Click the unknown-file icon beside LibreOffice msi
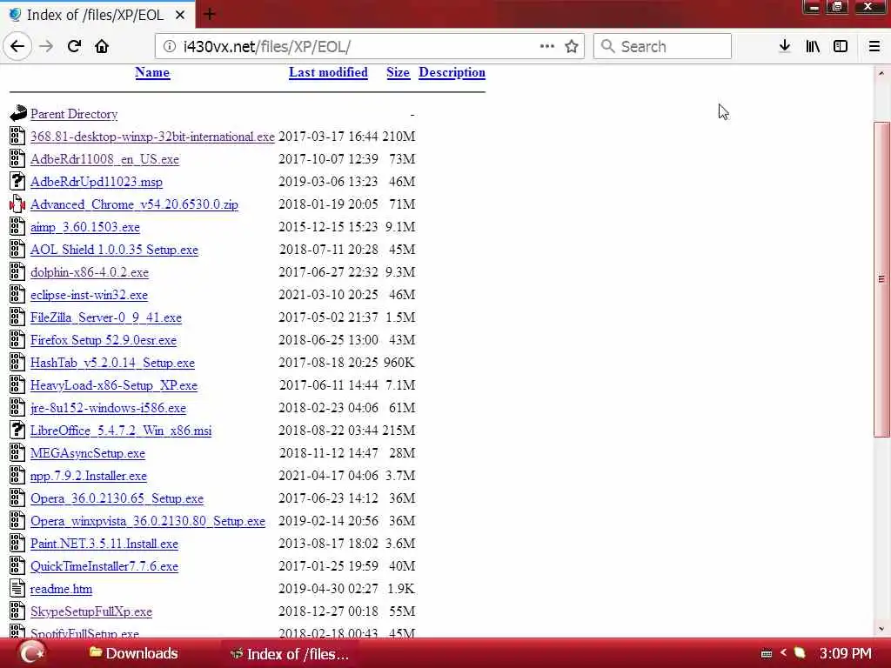The height and width of the screenshot is (668, 891). click(17, 430)
